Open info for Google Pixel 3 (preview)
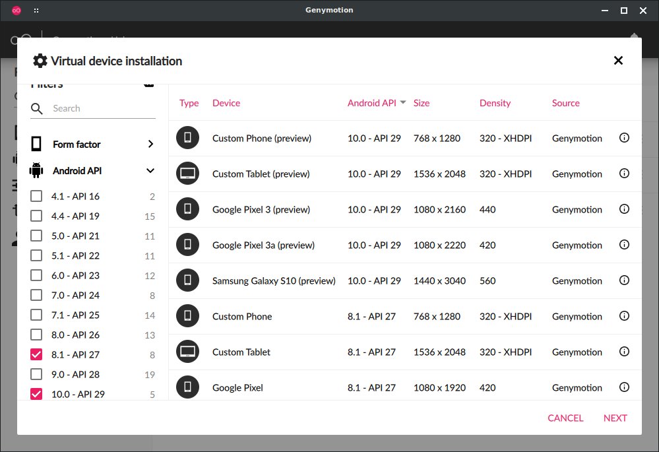This screenshot has width=659, height=452. click(624, 209)
